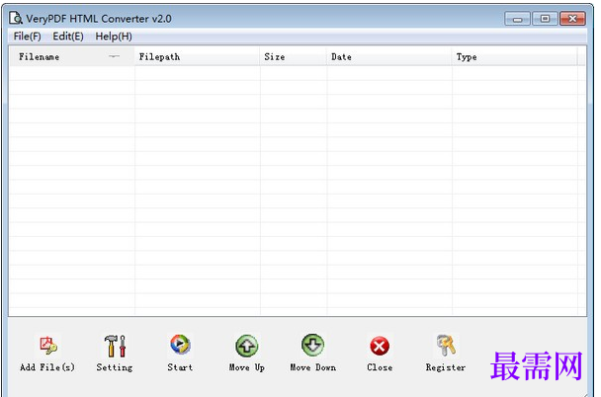Image resolution: width=601 pixels, height=397 pixels.
Task: Sort by the Type column header
Action: pos(514,57)
